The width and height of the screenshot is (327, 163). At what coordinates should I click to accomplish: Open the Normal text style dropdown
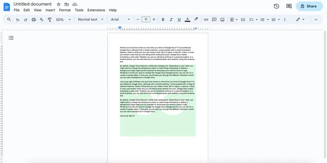tap(90, 20)
